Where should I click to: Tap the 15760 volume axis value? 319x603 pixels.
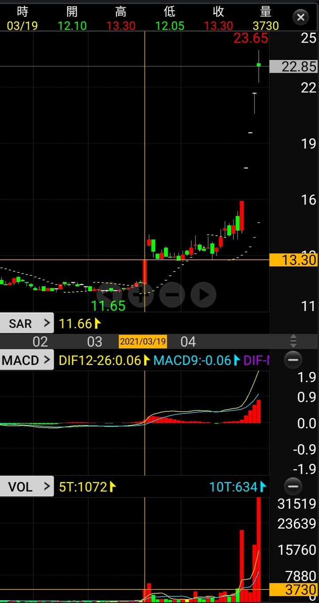pos(296,550)
